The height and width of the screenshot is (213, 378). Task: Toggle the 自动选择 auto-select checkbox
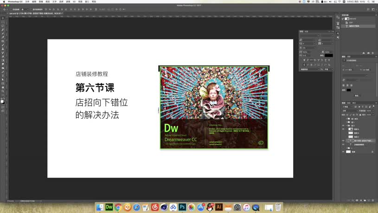click(x=11, y=9)
